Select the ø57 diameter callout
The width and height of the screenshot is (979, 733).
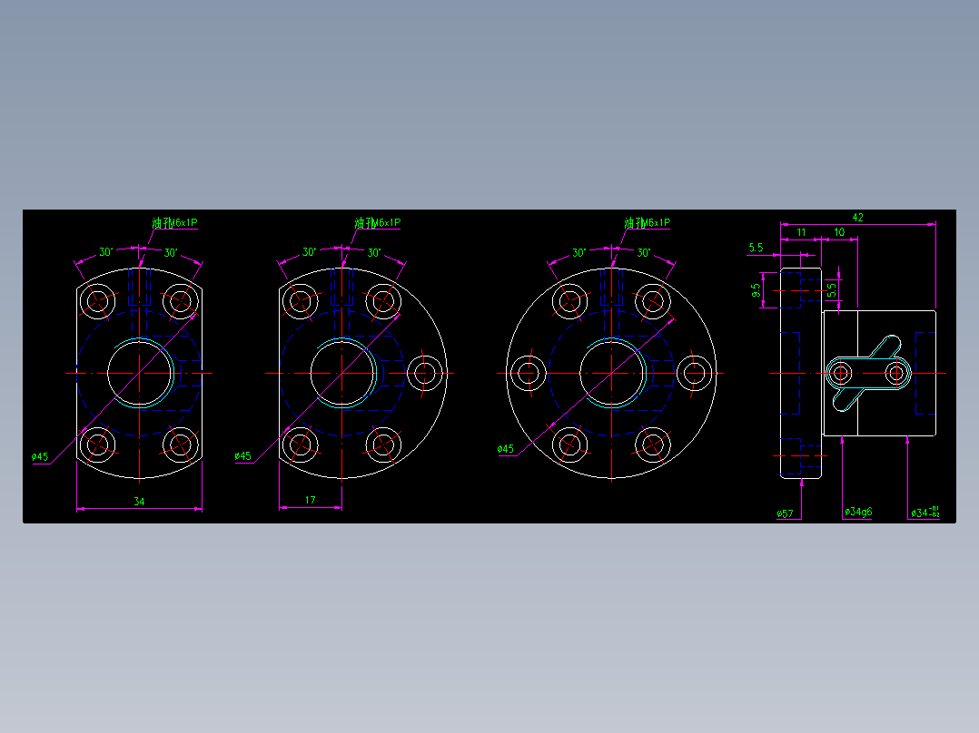pyautogui.click(x=786, y=513)
